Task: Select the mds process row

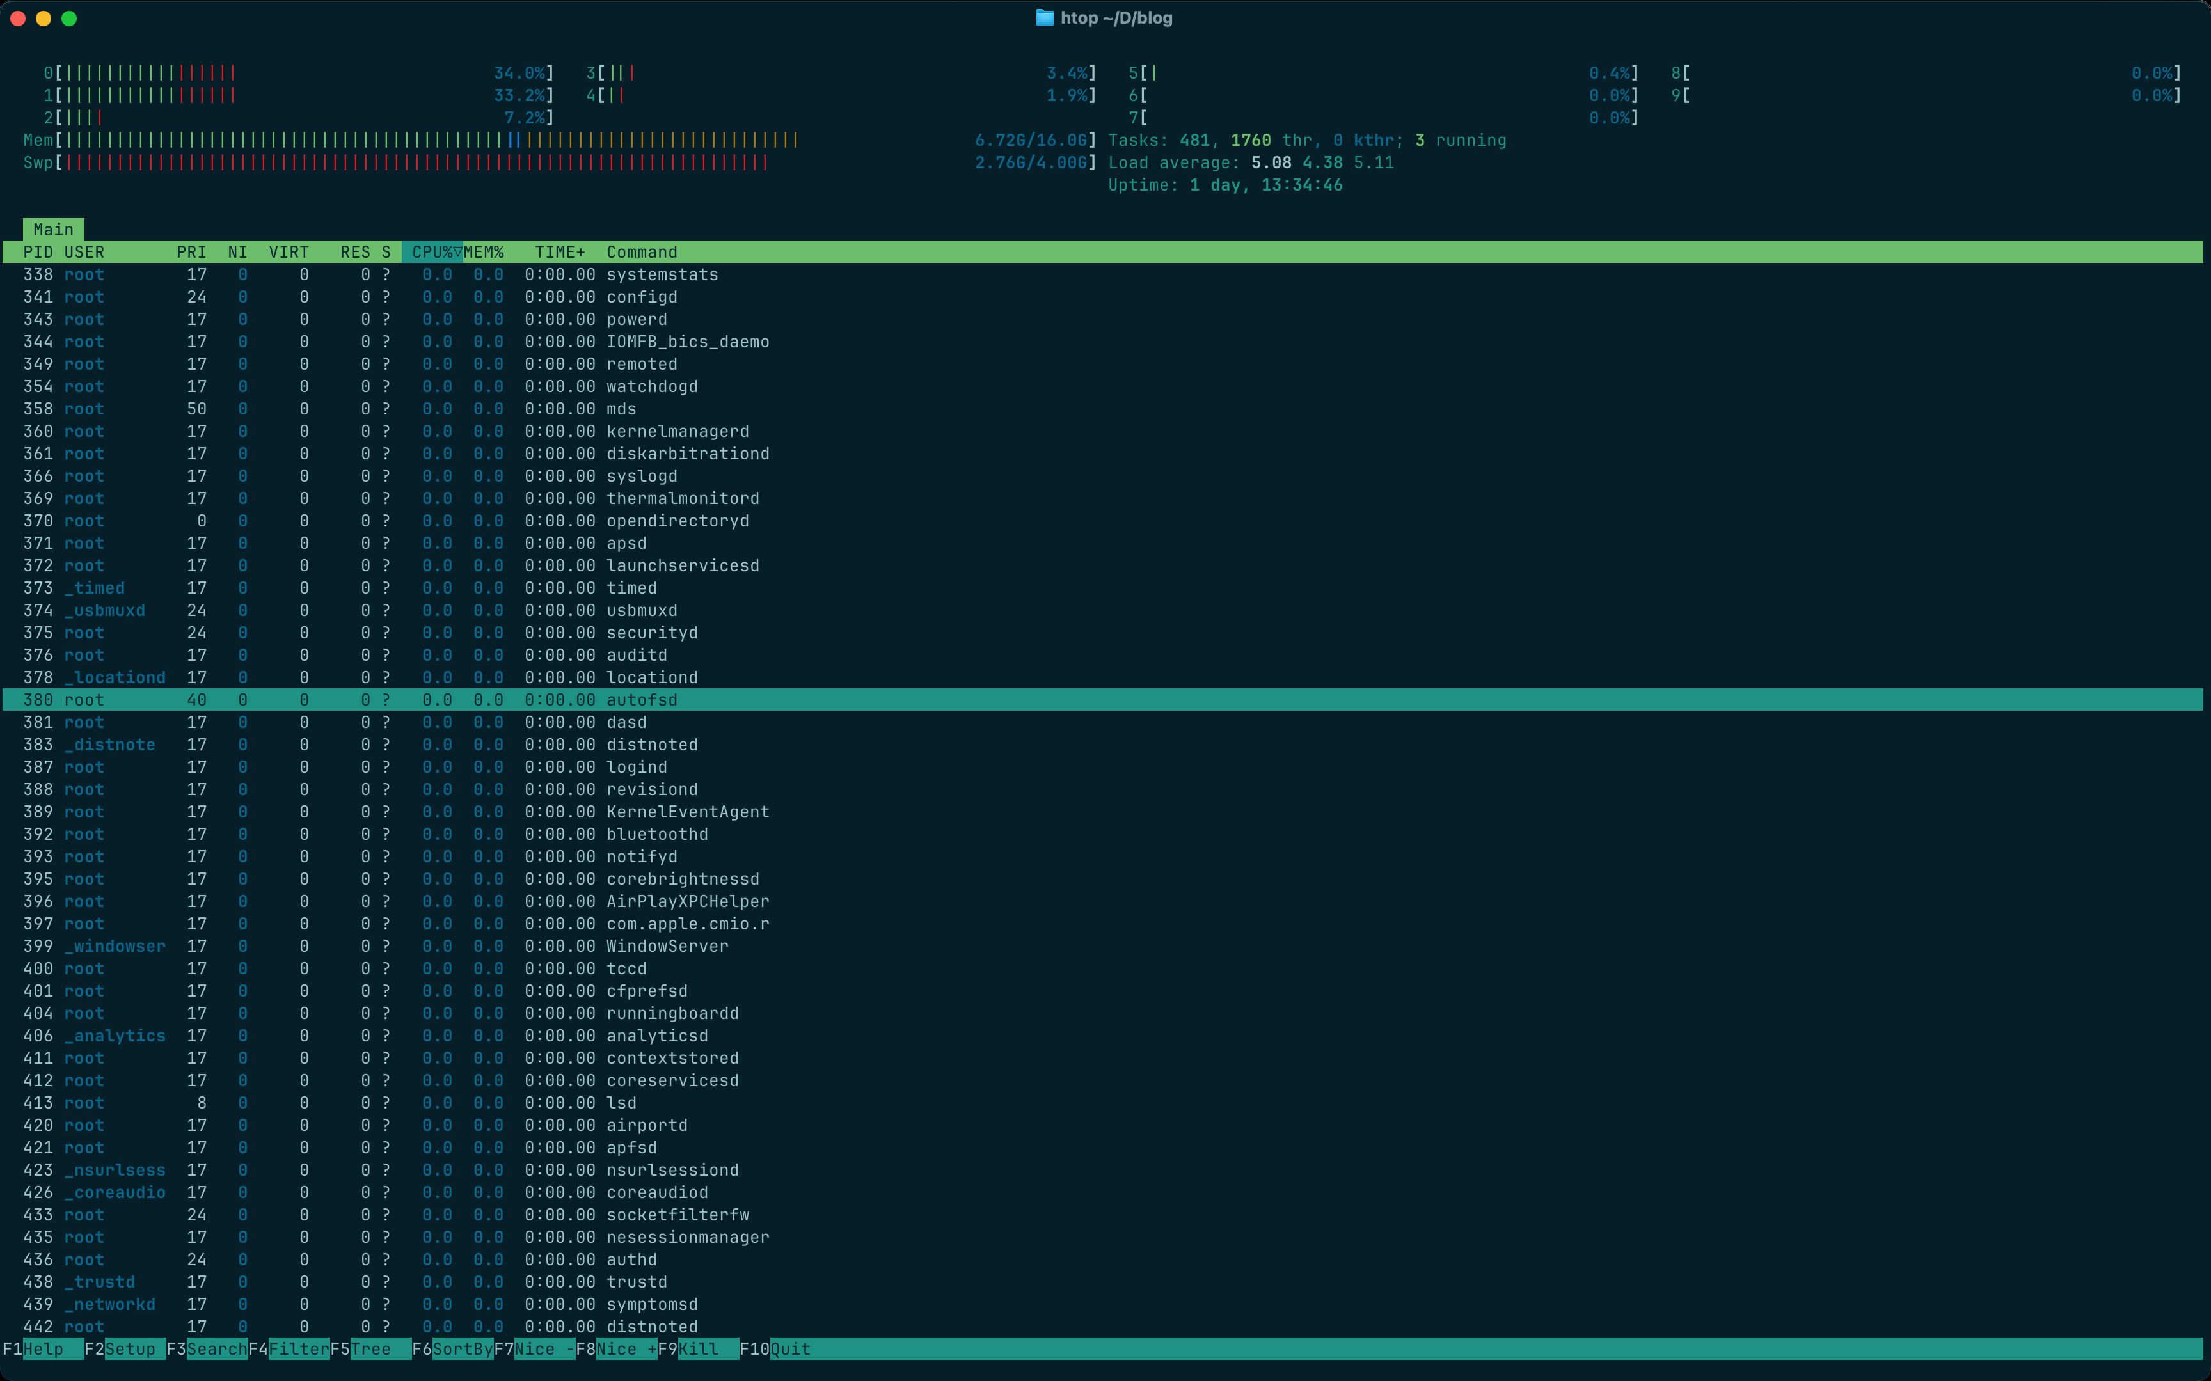Action: click(1103, 409)
